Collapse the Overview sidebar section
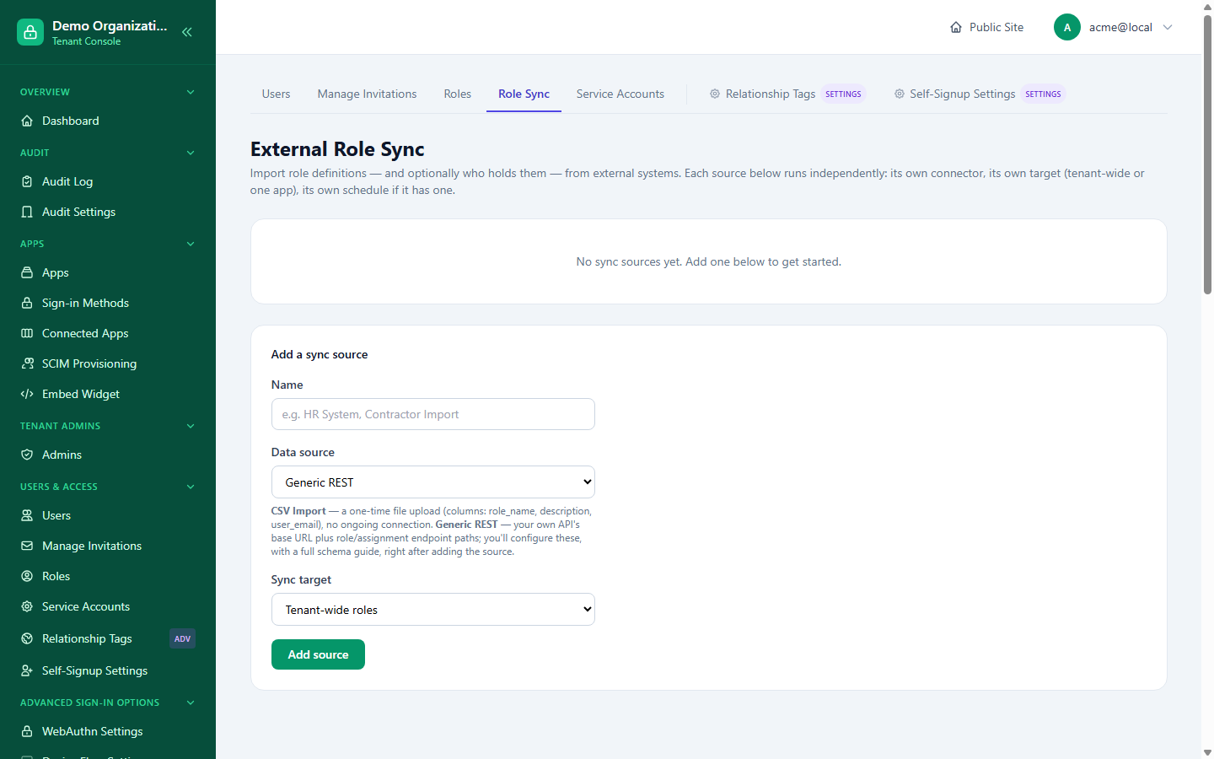The width and height of the screenshot is (1214, 759). click(x=191, y=92)
